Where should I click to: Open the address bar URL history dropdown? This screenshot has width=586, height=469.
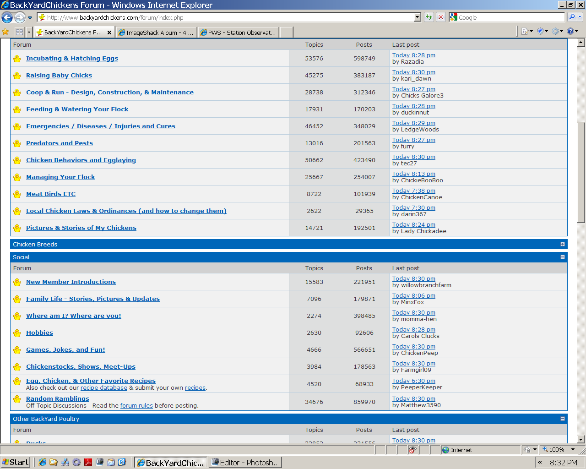pos(417,17)
